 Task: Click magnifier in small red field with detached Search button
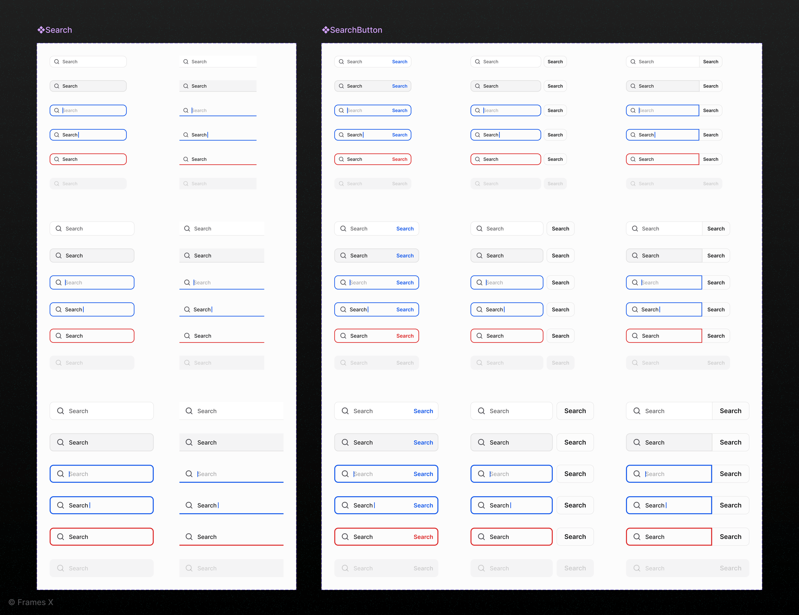coord(478,159)
